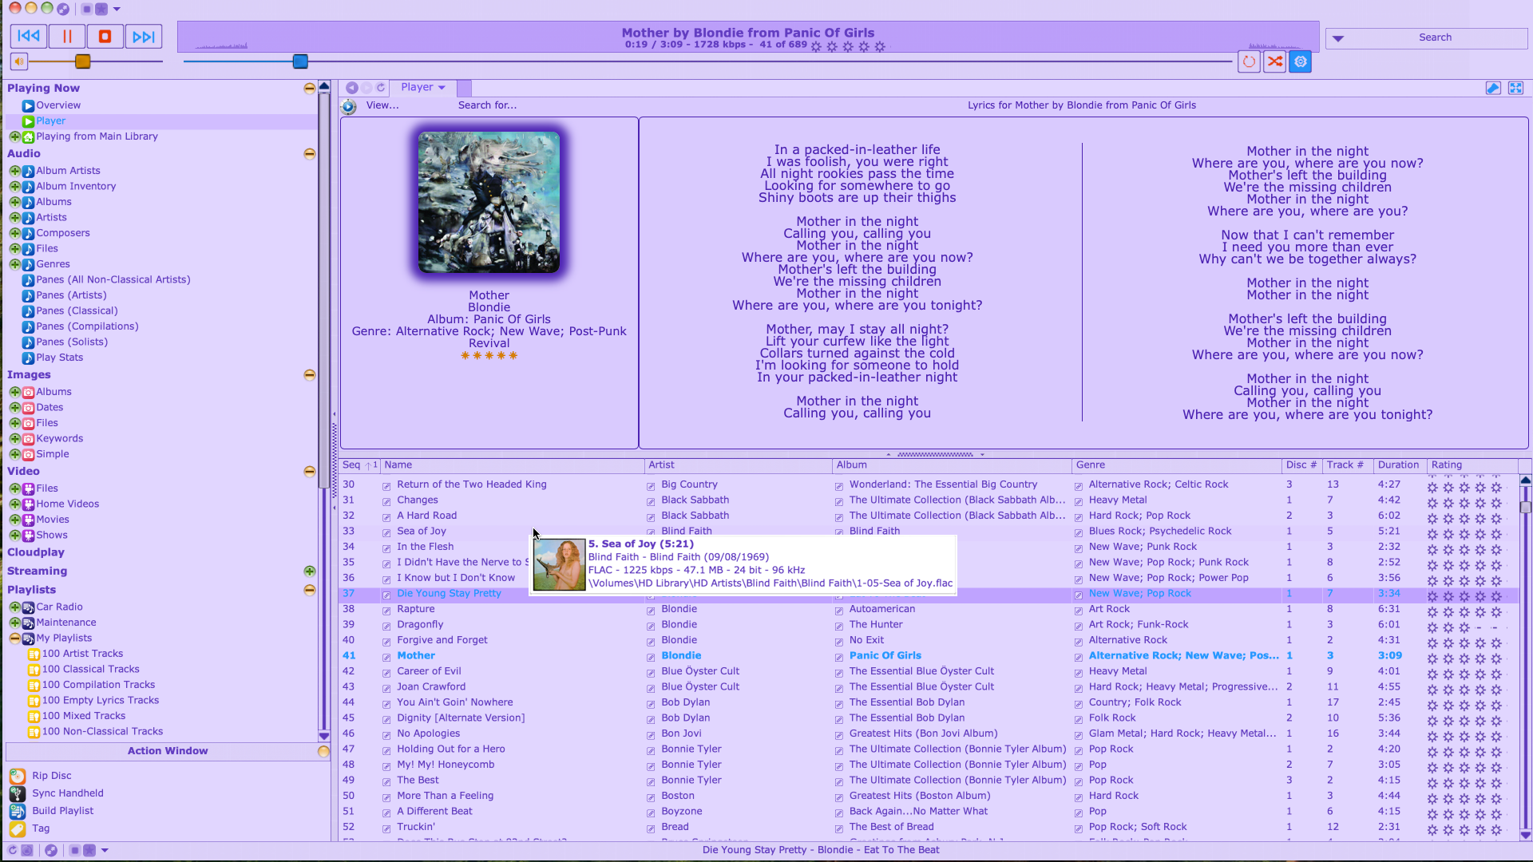Expand the Car Radio tree node

(x=14, y=607)
